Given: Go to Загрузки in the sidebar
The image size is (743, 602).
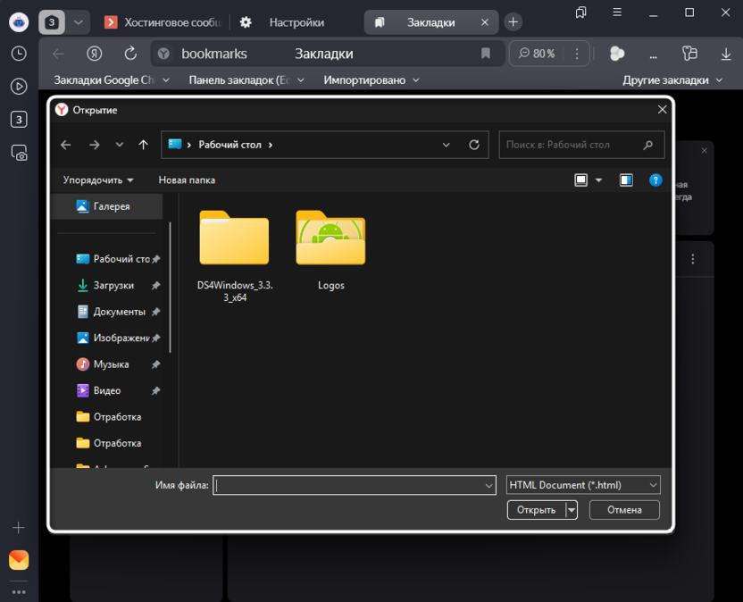Looking at the screenshot, I should click(x=113, y=286).
